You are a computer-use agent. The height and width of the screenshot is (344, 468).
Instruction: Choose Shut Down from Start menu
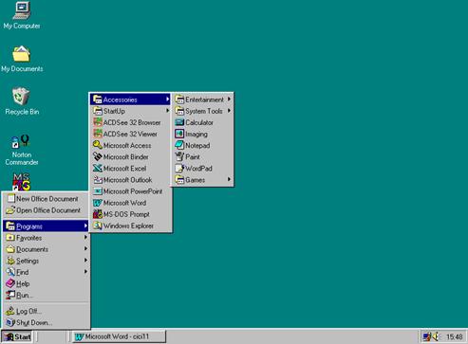(47, 322)
